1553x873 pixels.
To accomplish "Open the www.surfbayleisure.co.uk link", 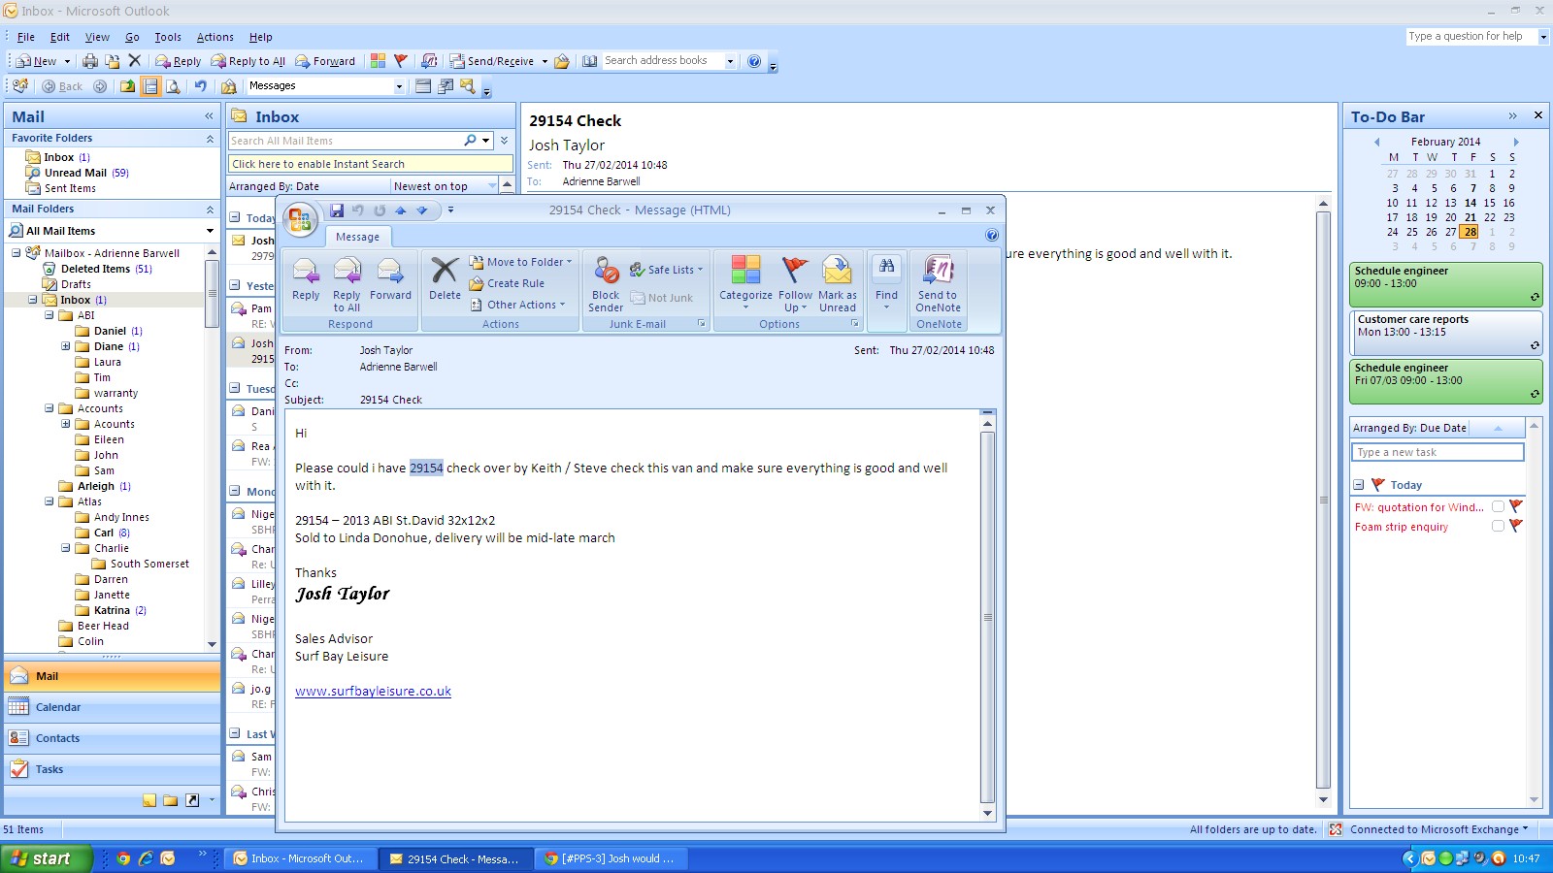I will [x=373, y=692].
